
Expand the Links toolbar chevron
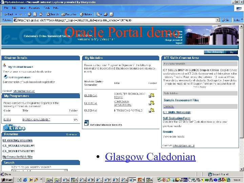pyautogui.click(x=242, y=19)
